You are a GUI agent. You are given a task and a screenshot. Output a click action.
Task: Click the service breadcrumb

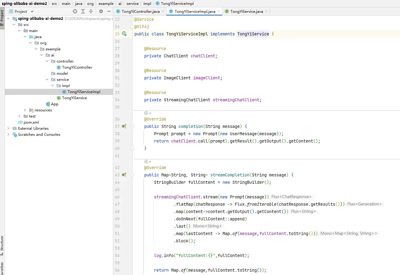click(133, 4)
